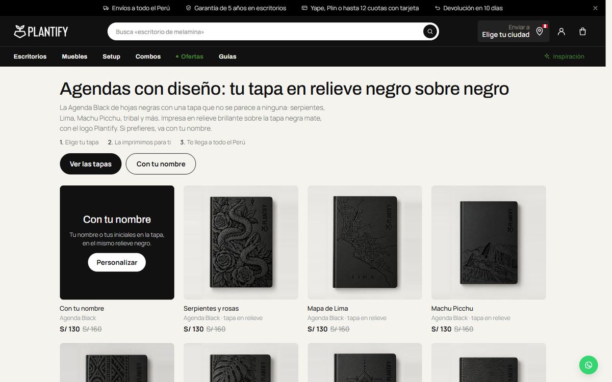The image size is (612, 382).
Task: Focus the search input field
Action: click(x=265, y=32)
